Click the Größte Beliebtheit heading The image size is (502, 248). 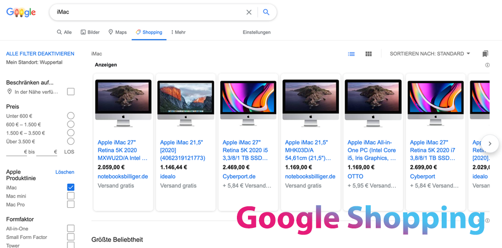coord(117,239)
